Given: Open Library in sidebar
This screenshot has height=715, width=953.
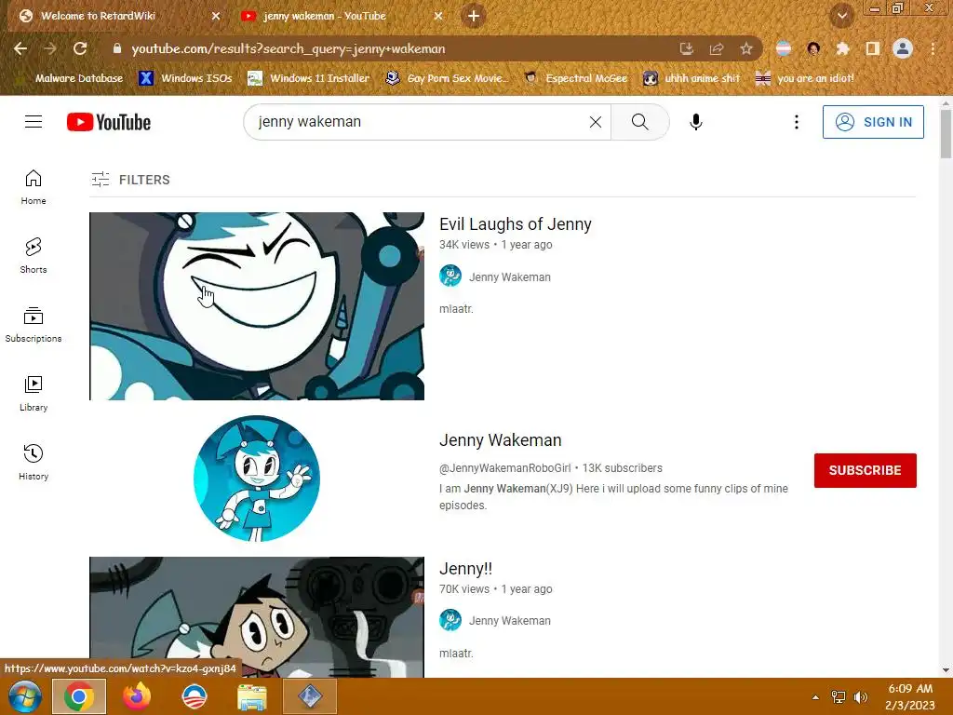Looking at the screenshot, I should [34, 394].
